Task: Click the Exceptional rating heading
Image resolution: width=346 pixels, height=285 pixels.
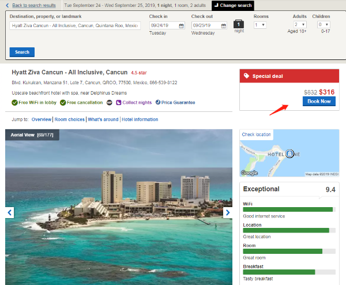Action: pyautogui.click(x=261, y=189)
